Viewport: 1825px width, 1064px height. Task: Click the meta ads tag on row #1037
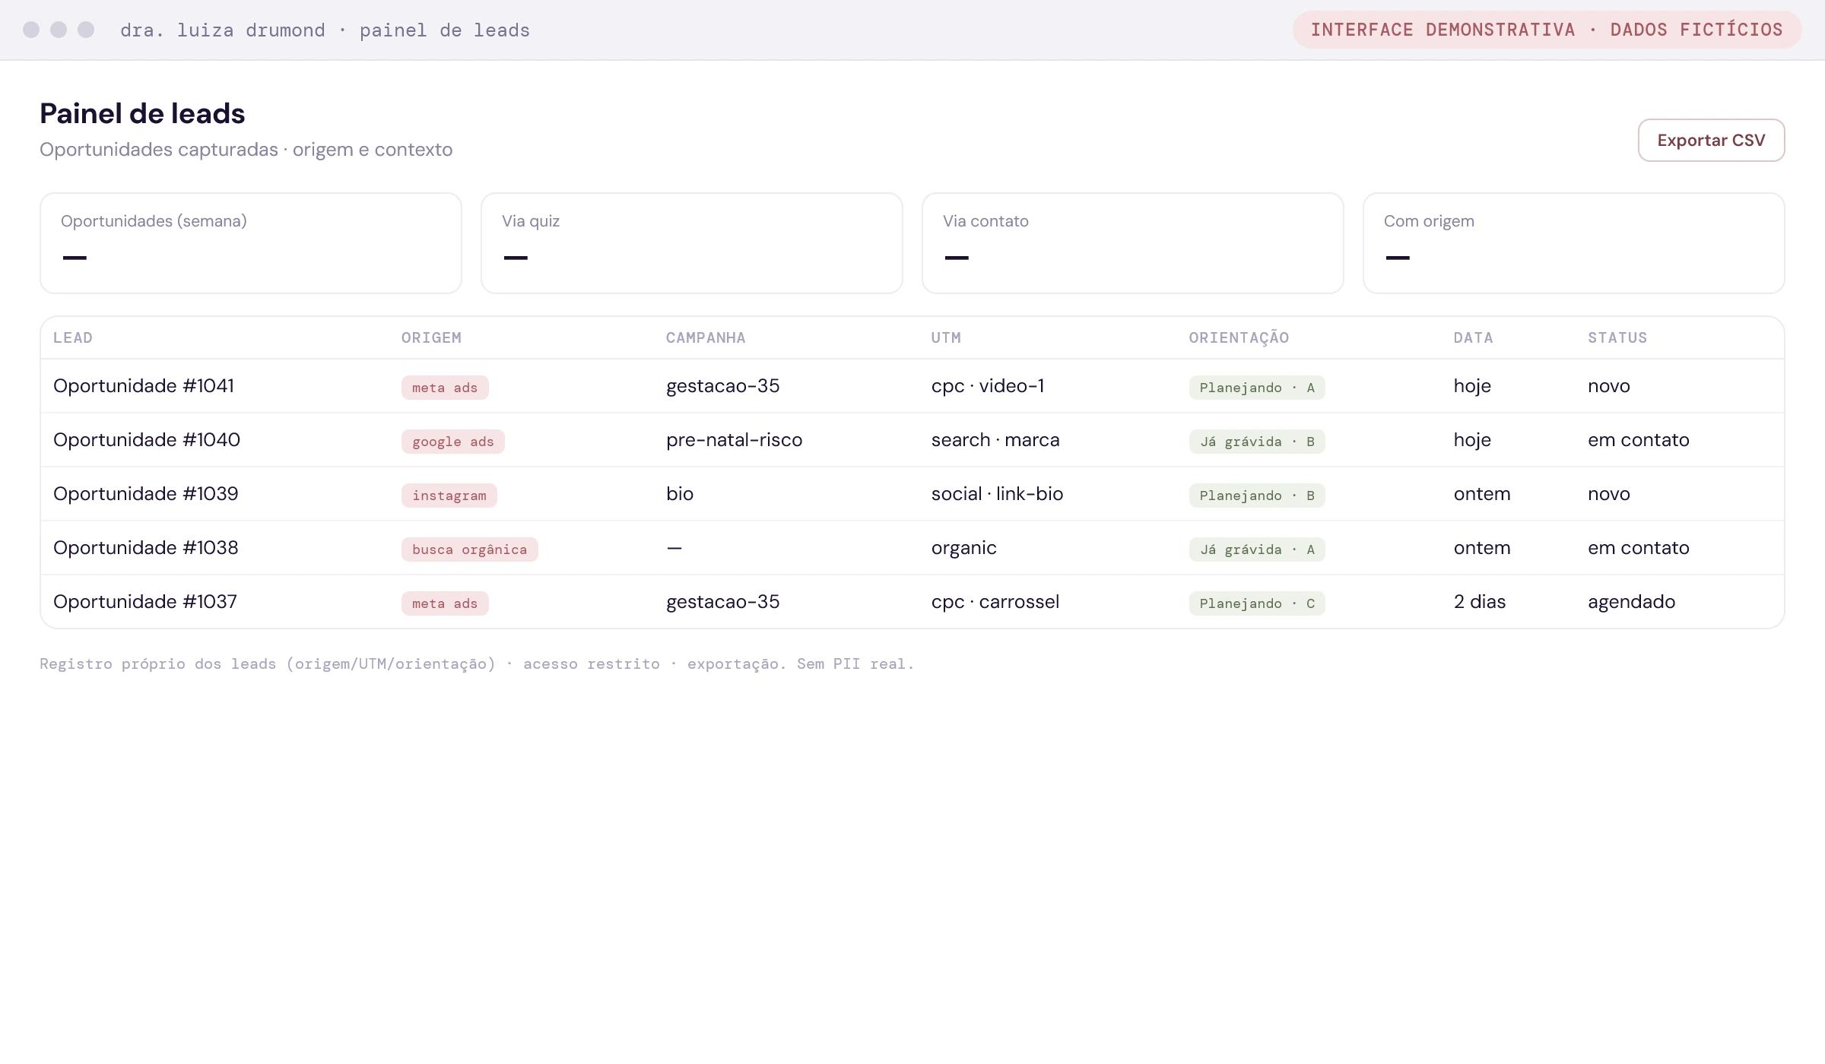tap(445, 603)
